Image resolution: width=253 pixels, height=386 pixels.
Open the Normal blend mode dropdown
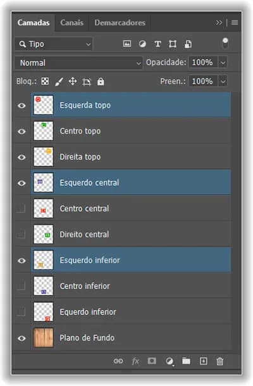point(78,63)
